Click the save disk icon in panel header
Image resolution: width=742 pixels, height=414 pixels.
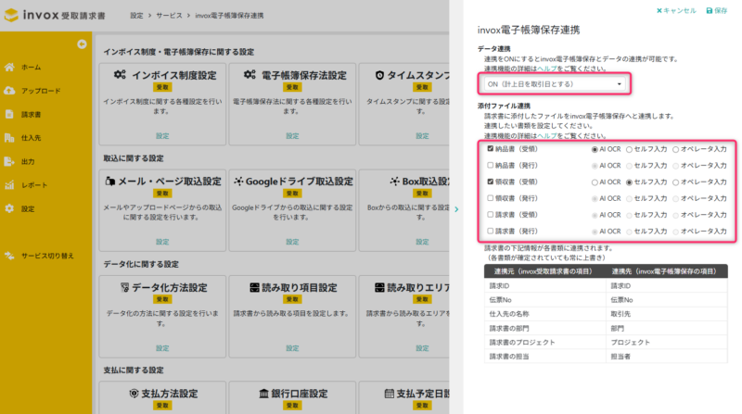point(709,10)
